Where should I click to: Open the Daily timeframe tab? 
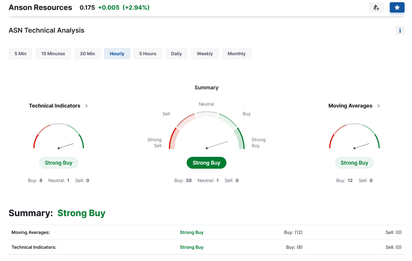pos(176,53)
